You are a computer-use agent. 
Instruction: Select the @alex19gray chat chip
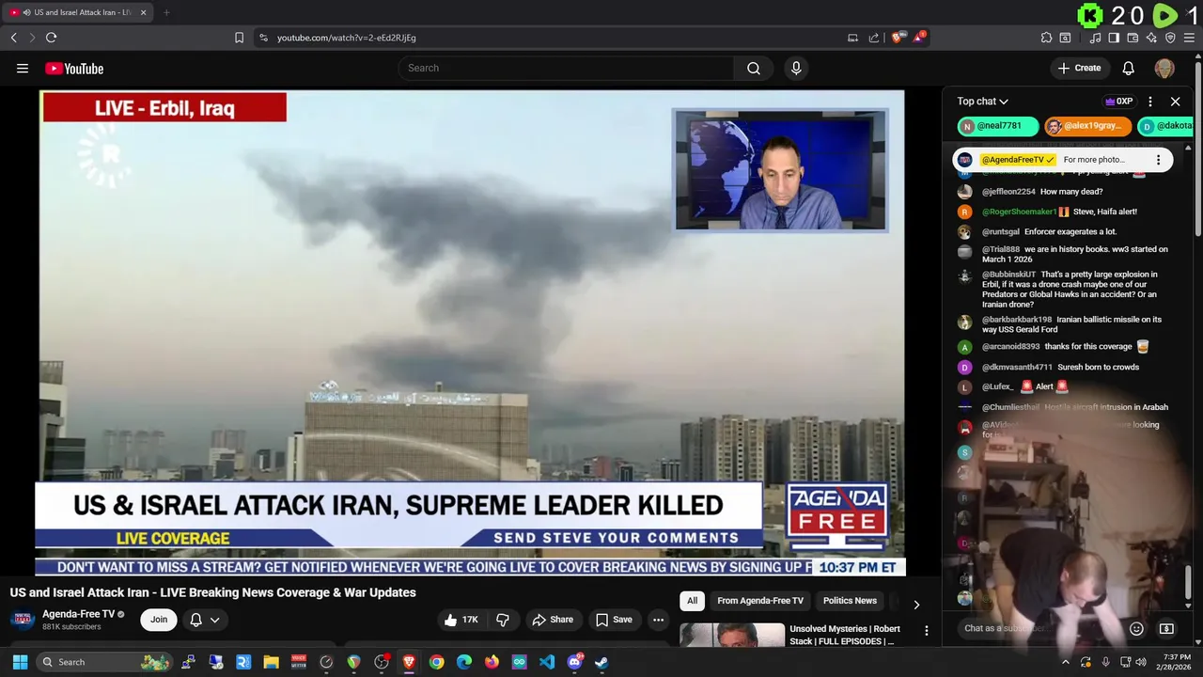coord(1087,126)
